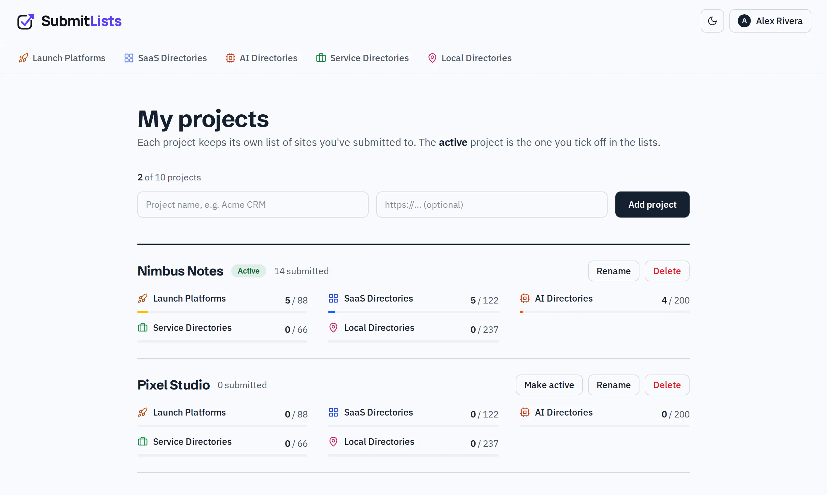Open the SaaS Directories nav tab

[x=165, y=58]
